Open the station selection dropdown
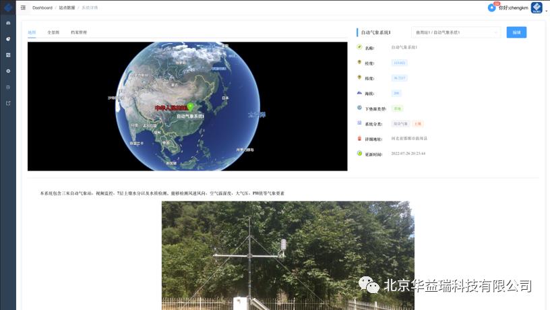The height and width of the screenshot is (310, 550). [456, 32]
